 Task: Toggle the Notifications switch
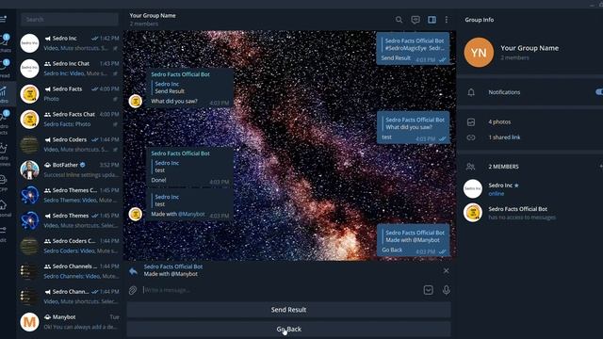pos(599,92)
